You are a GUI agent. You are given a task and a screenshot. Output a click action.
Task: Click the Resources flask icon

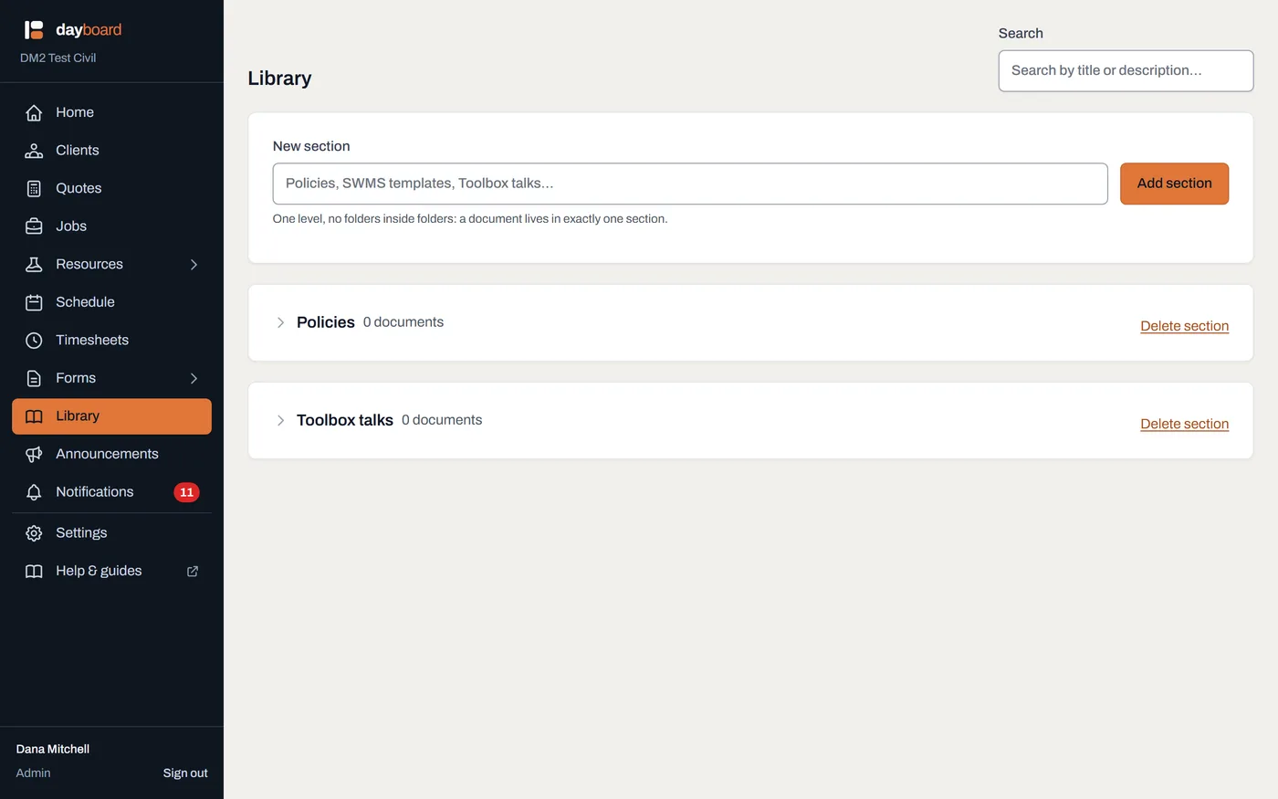34,264
